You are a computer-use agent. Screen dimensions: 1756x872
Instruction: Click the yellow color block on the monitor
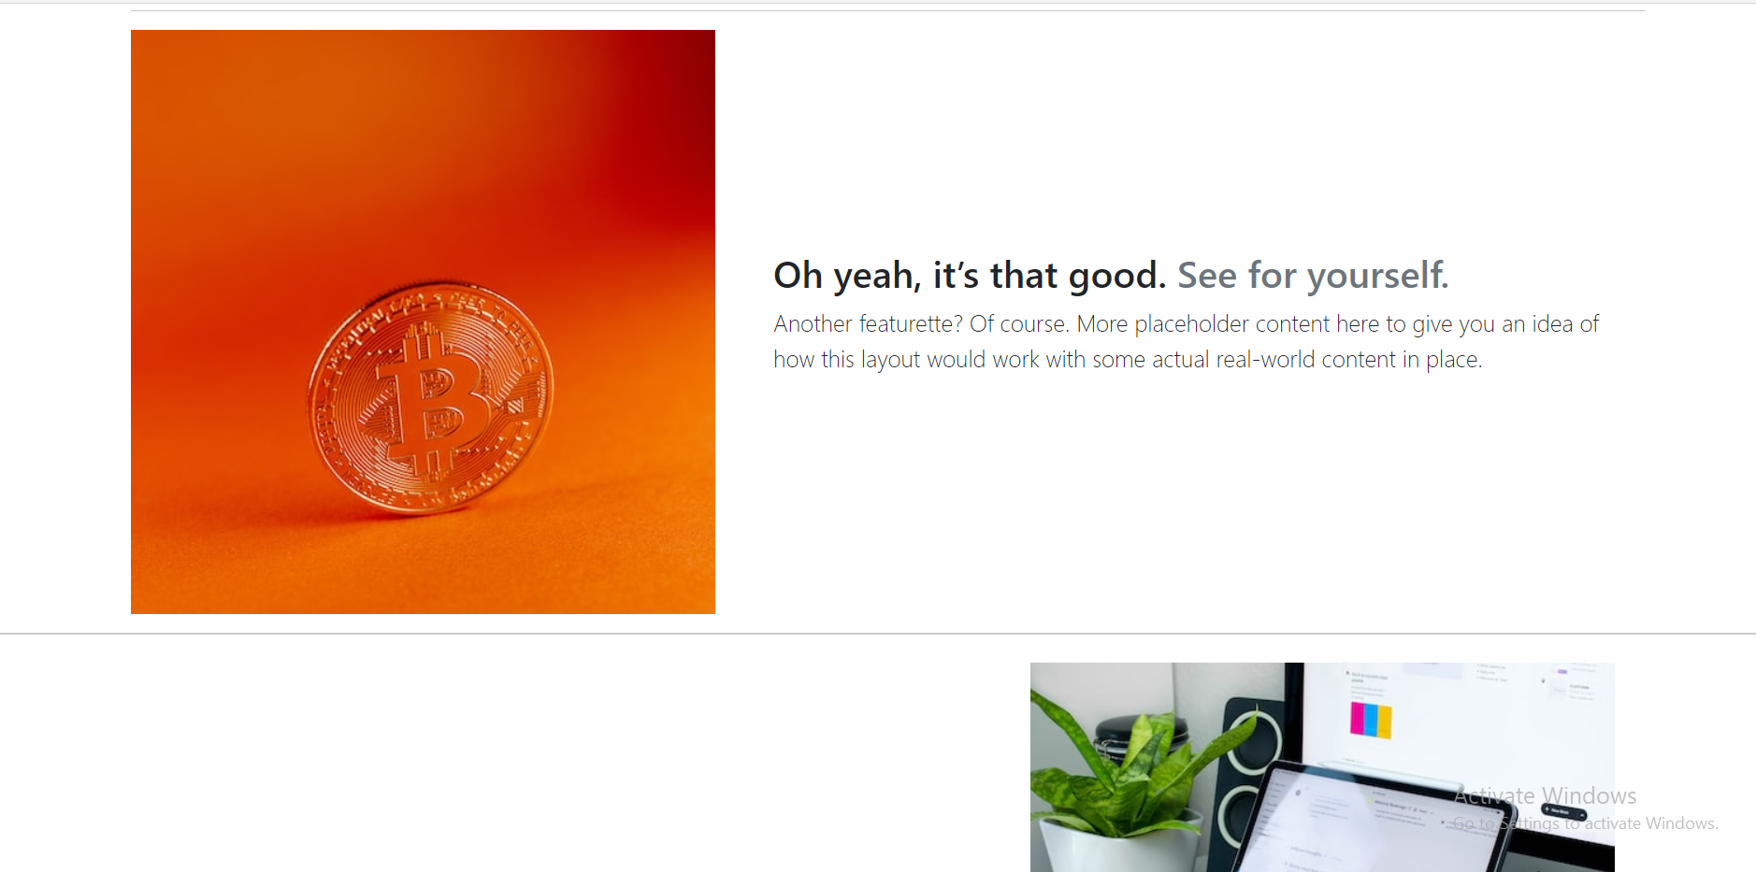point(1385,722)
